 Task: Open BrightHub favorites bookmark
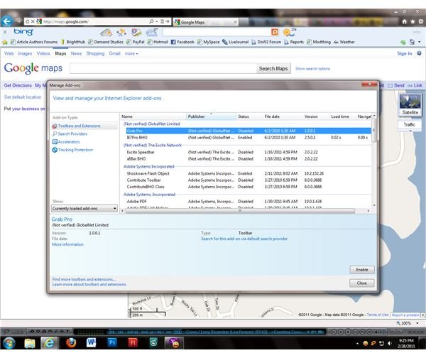point(73,42)
